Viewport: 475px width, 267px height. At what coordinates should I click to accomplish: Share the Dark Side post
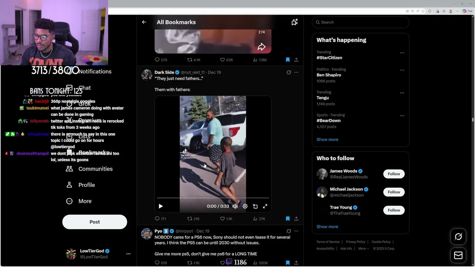[296, 219]
